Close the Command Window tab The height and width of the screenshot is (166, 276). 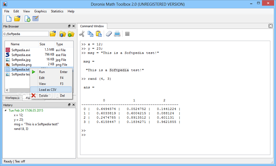point(271,26)
